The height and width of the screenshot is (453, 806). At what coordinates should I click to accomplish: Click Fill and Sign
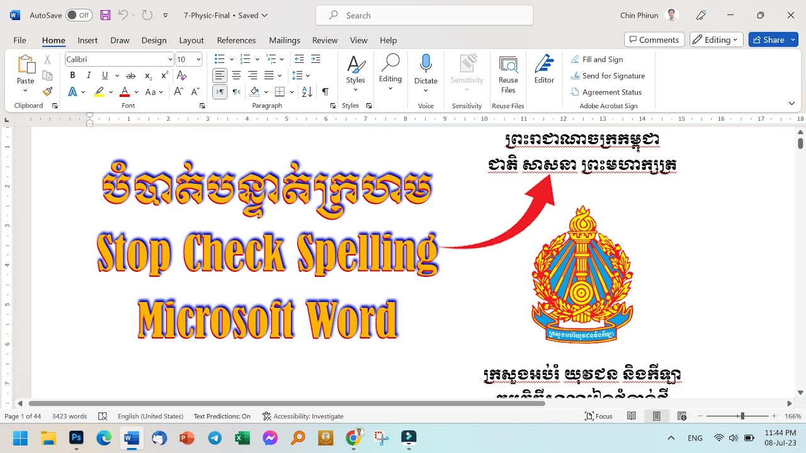coord(597,59)
